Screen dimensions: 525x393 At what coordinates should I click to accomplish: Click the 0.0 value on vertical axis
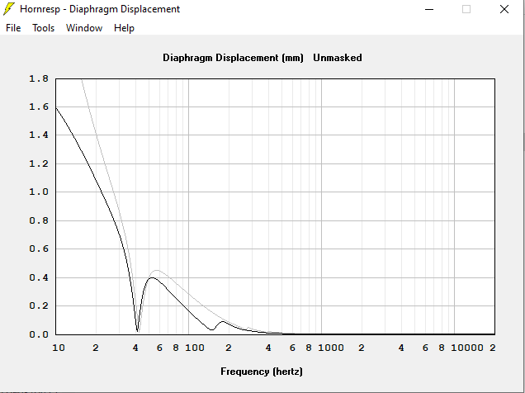click(x=39, y=334)
